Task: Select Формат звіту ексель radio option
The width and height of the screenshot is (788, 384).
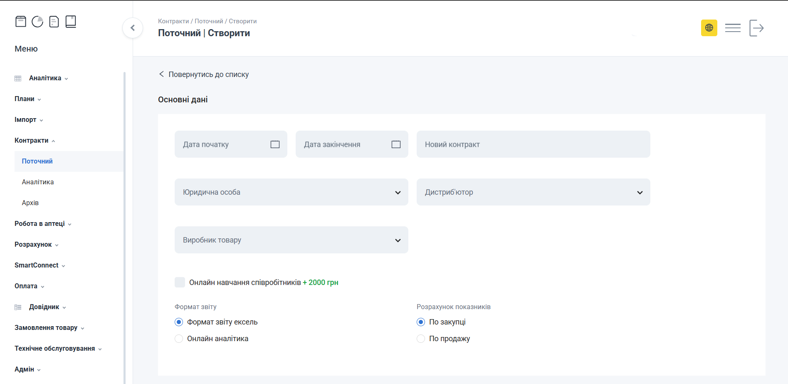Action: (179, 322)
